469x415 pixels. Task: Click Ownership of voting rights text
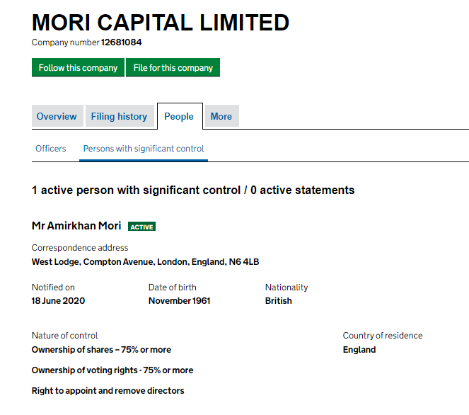click(x=112, y=370)
